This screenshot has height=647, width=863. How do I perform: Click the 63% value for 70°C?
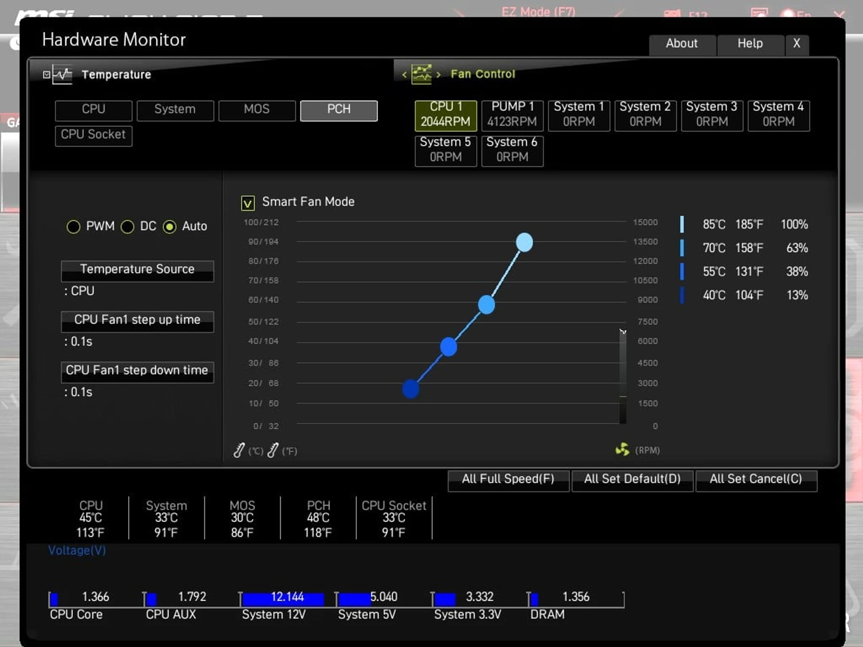797,248
